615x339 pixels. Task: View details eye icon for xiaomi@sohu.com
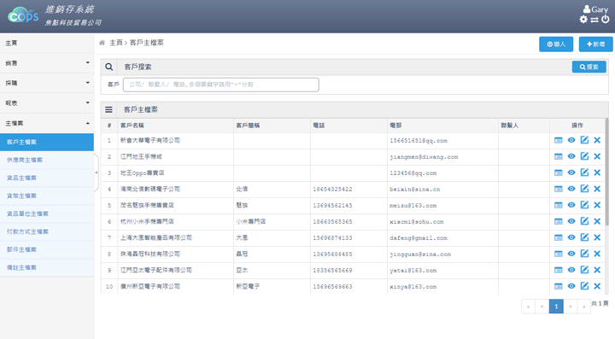pyautogui.click(x=571, y=221)
